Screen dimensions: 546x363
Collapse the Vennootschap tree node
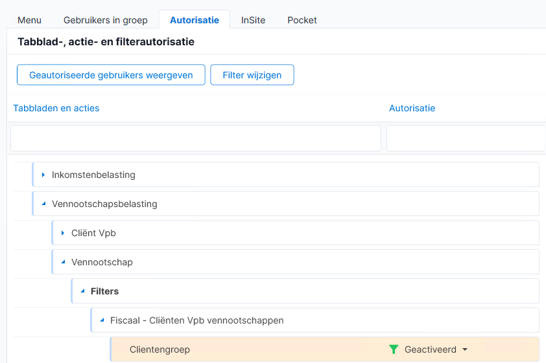(x=63, y=262)
